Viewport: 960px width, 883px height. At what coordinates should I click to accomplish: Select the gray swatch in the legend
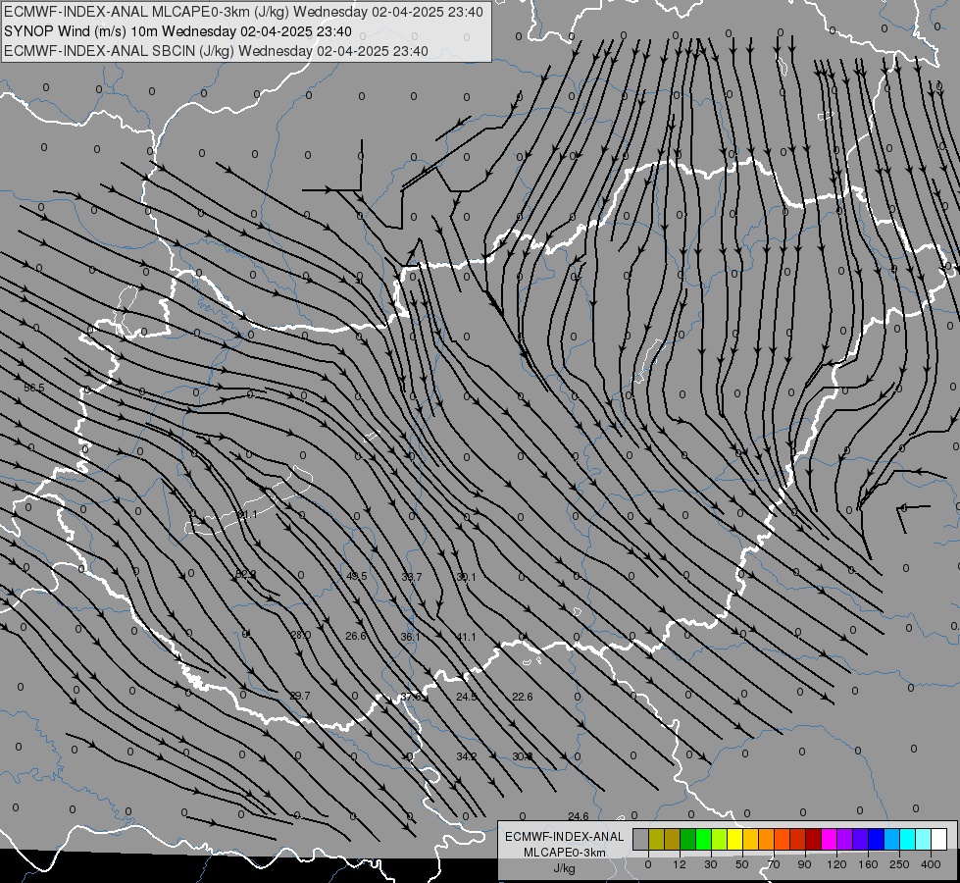[641, 839]
